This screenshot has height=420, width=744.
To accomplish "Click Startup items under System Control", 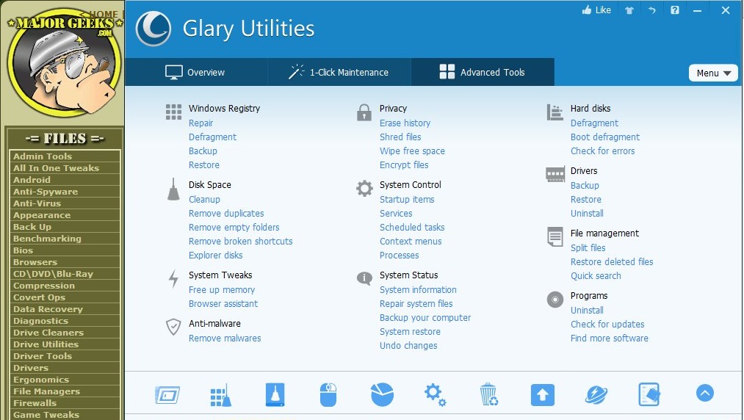I will [x=407, y=199].
